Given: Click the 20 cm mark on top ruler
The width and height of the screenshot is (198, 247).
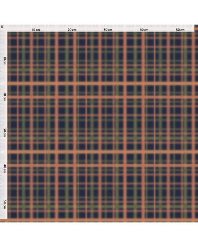Looking at the screenshot, I should 72,30.
